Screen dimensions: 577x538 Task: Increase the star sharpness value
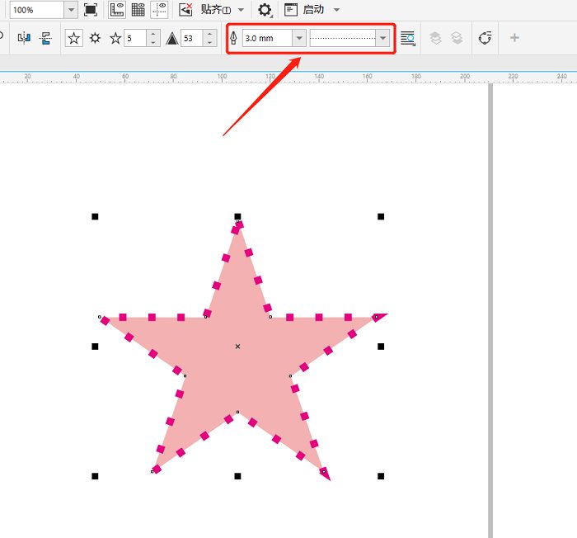click(209, 35)
